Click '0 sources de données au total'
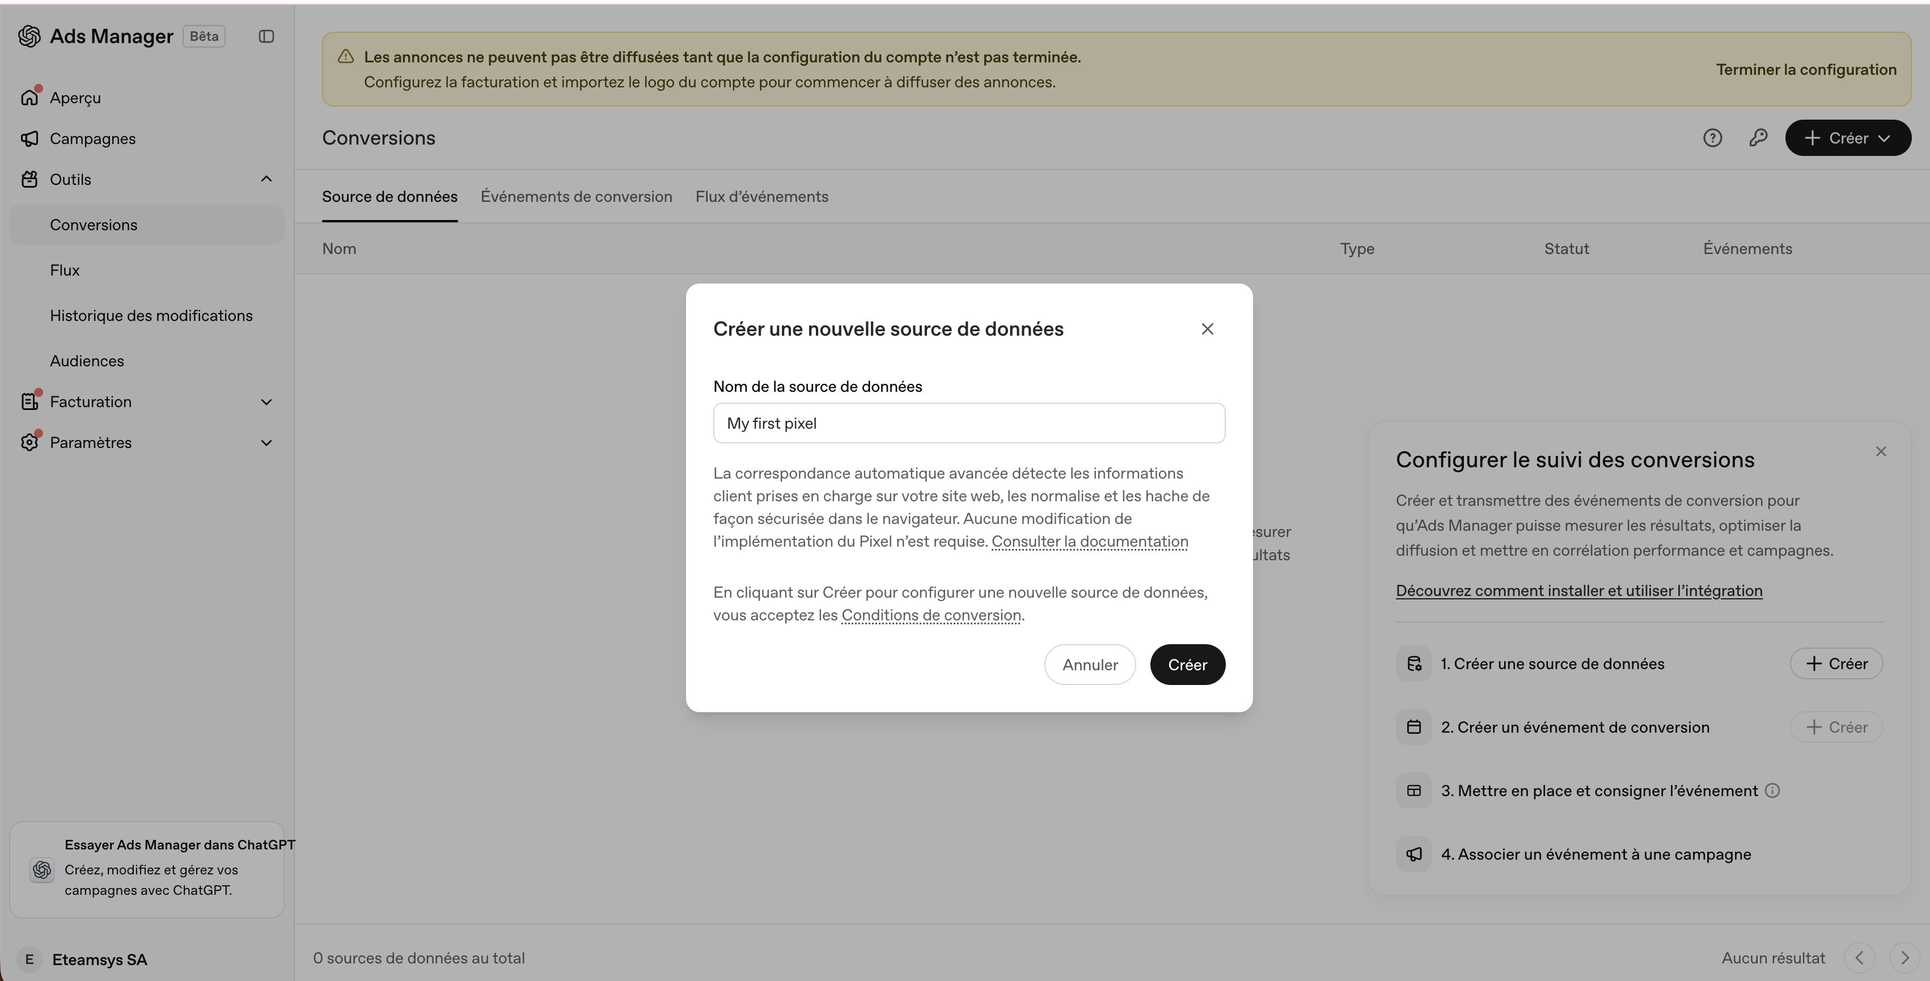1930x981 pixels. 419,958
